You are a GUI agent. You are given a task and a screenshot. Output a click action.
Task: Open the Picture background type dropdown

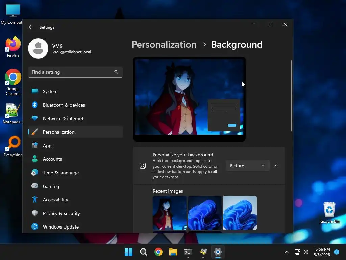pos(247,166)
